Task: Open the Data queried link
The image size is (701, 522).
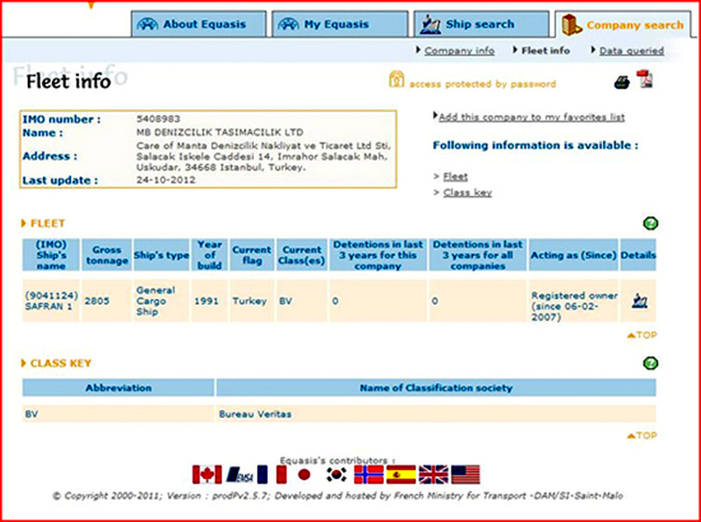Action: (631, 51)
